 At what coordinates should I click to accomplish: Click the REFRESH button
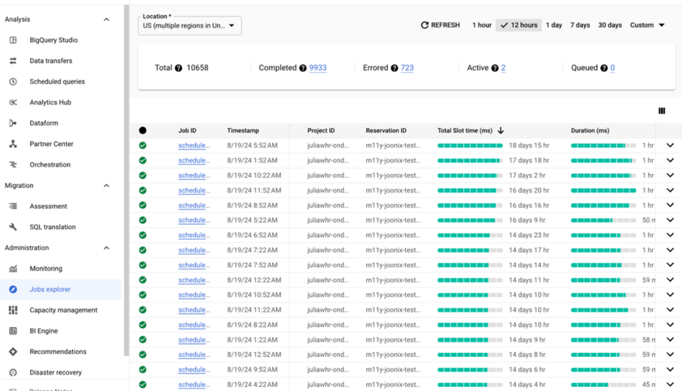click(440, 25)
